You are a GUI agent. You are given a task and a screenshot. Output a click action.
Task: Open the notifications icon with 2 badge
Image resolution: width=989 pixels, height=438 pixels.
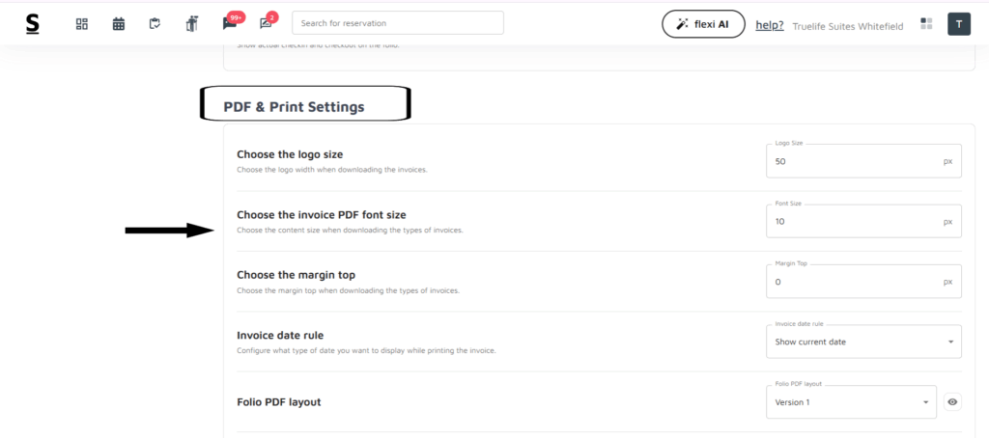pos(267,23)
